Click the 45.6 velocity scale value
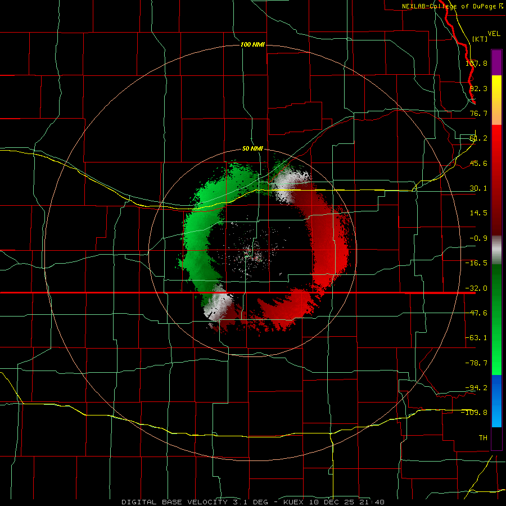Screen dimensions: 506x506 pos(478,163)
